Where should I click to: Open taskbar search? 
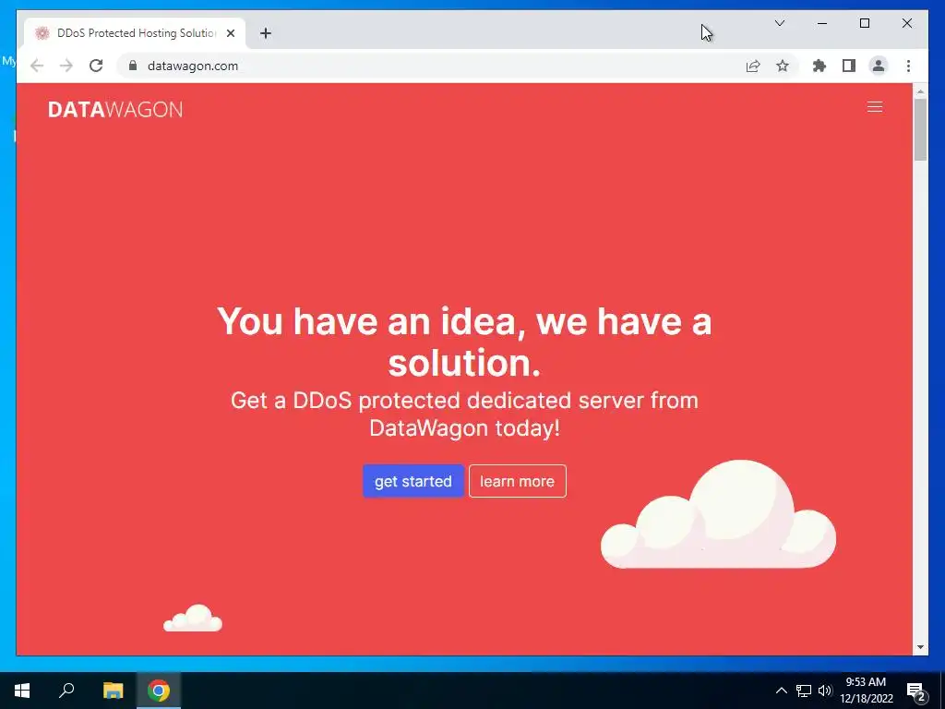[66, 691]
